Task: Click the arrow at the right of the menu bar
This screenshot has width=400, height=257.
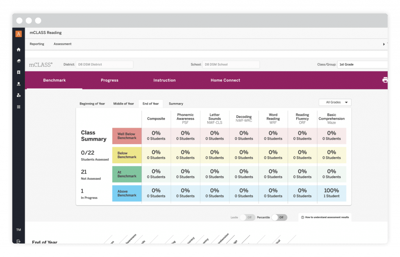Action: point(384,44)
